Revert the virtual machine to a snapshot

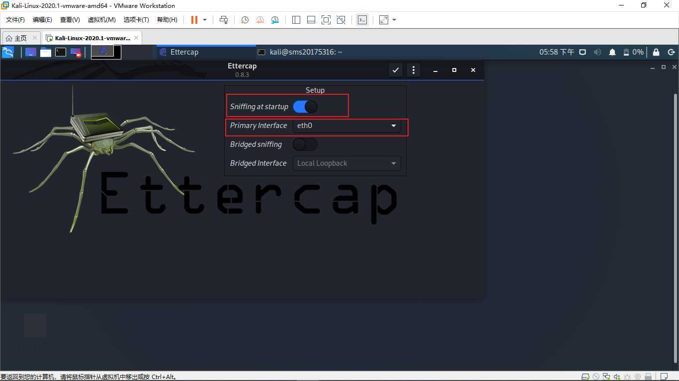pos(260,20)
